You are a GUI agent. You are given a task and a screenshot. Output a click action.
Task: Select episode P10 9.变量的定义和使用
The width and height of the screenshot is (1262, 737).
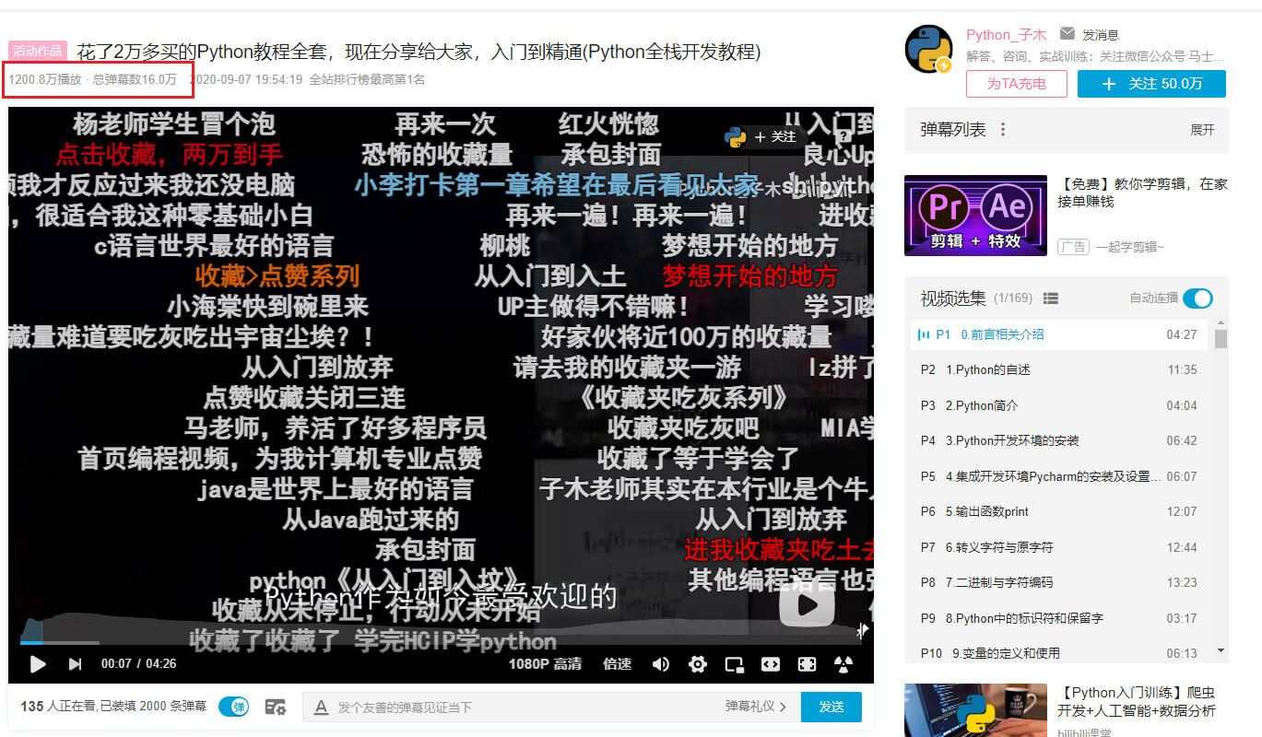pos(1059,653)
